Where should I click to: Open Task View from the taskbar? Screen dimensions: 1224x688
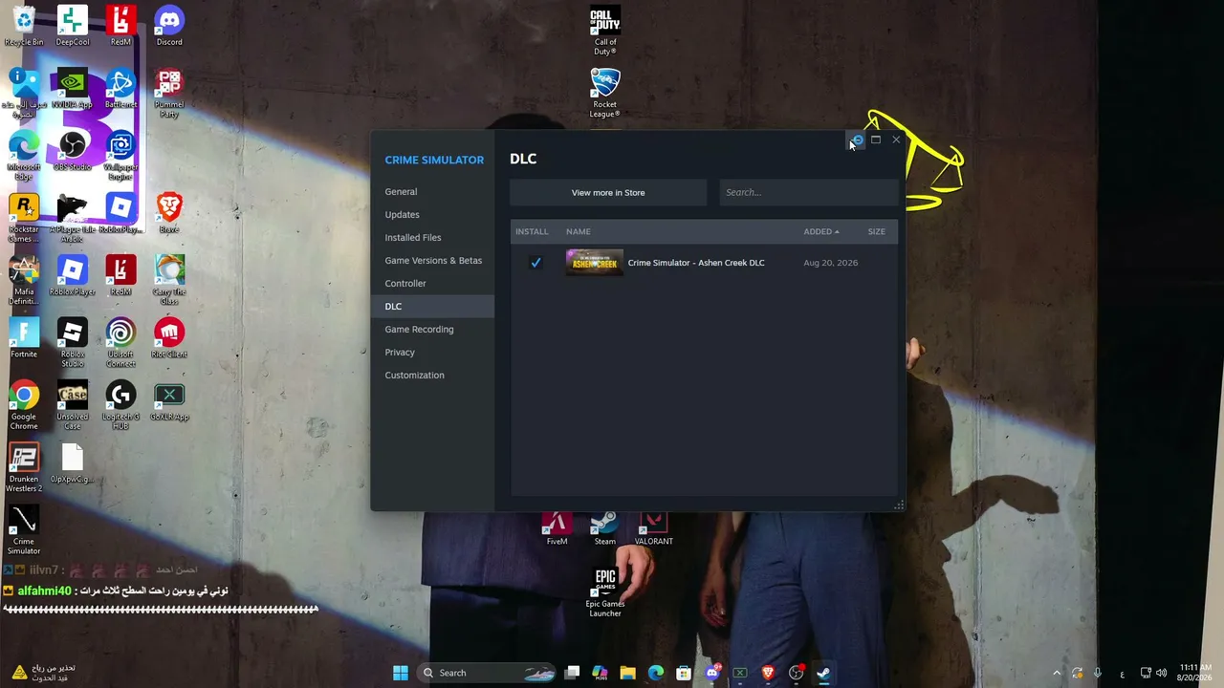pyautogui.click(x=572, y=673)
